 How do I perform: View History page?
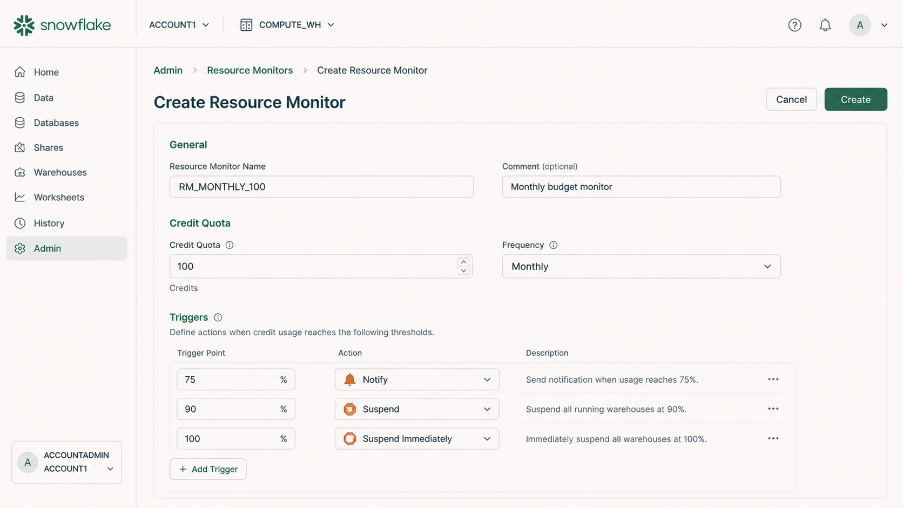[66, 223]
